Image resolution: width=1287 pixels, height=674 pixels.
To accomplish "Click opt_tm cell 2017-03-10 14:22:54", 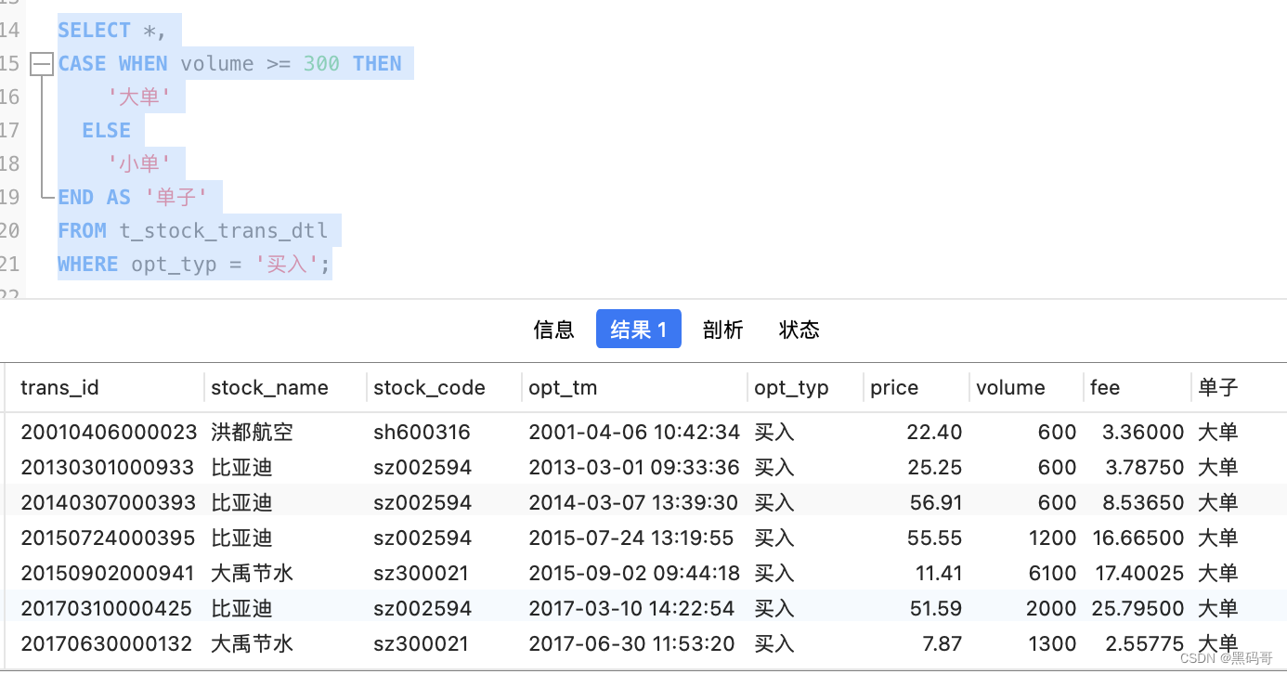I will pyautogui.click(x=631, y=608).
